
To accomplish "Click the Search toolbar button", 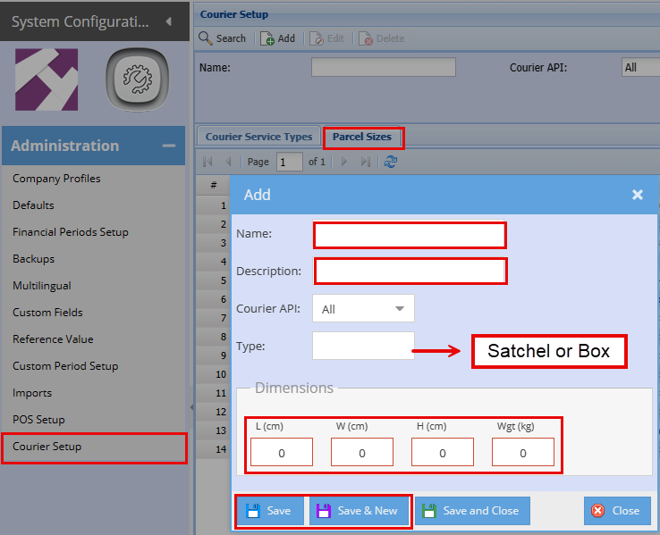I will coord(223,38).
